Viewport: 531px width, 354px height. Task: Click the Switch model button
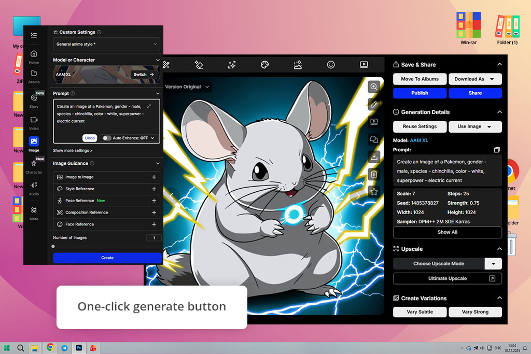(x=144, y=75)
